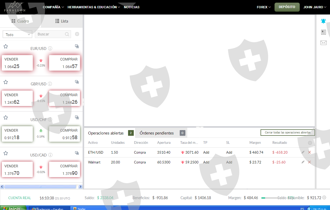The image size is (330, 210).
Task: Toggle EUR/USD favorite star
Action: click(6, 46)
